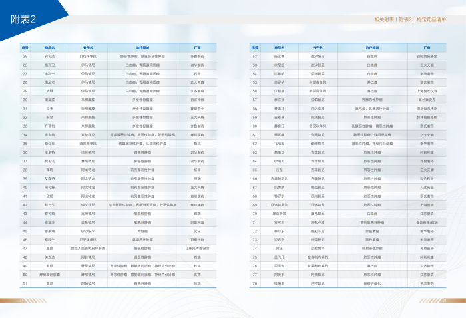466x318 pixels.
Task: Click the page number at bottom left
Action: pos(21,300)
